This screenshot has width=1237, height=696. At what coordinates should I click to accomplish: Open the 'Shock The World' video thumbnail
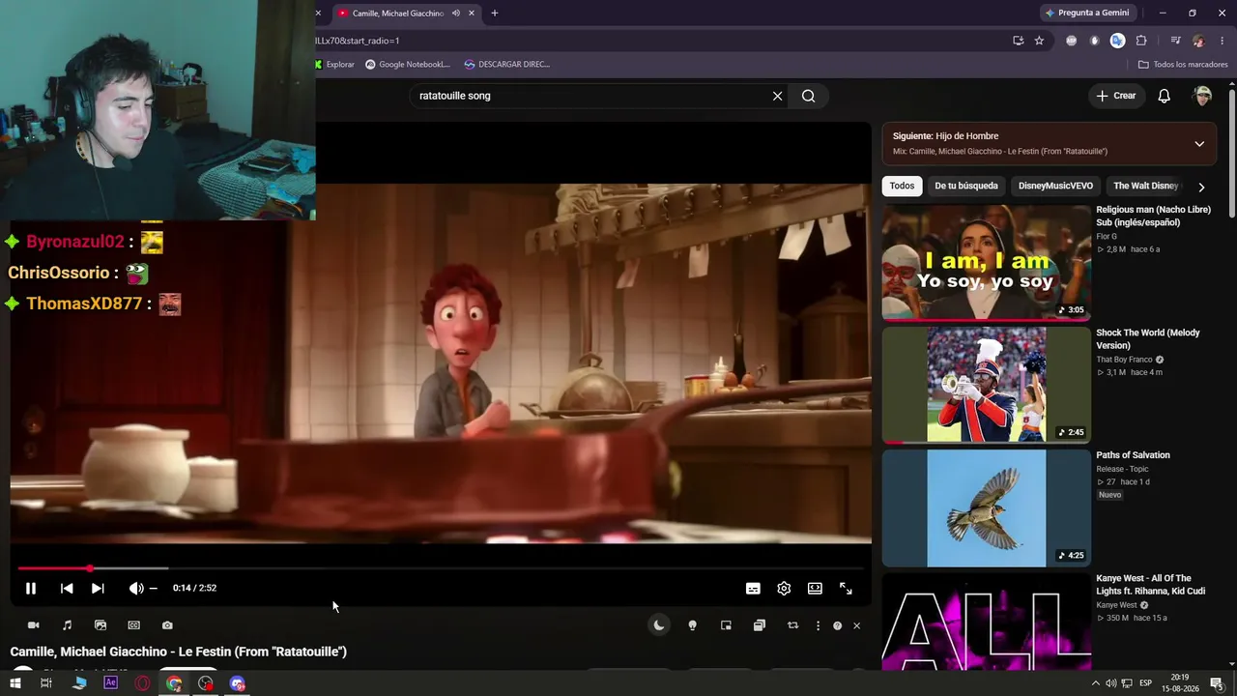point(986,385)
